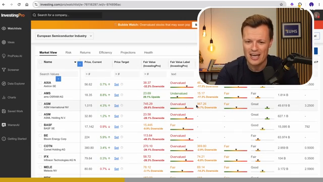Click AMS Undervalued gauge bar
The height and width of the screenshot is (182, 323).
(182, 98)
